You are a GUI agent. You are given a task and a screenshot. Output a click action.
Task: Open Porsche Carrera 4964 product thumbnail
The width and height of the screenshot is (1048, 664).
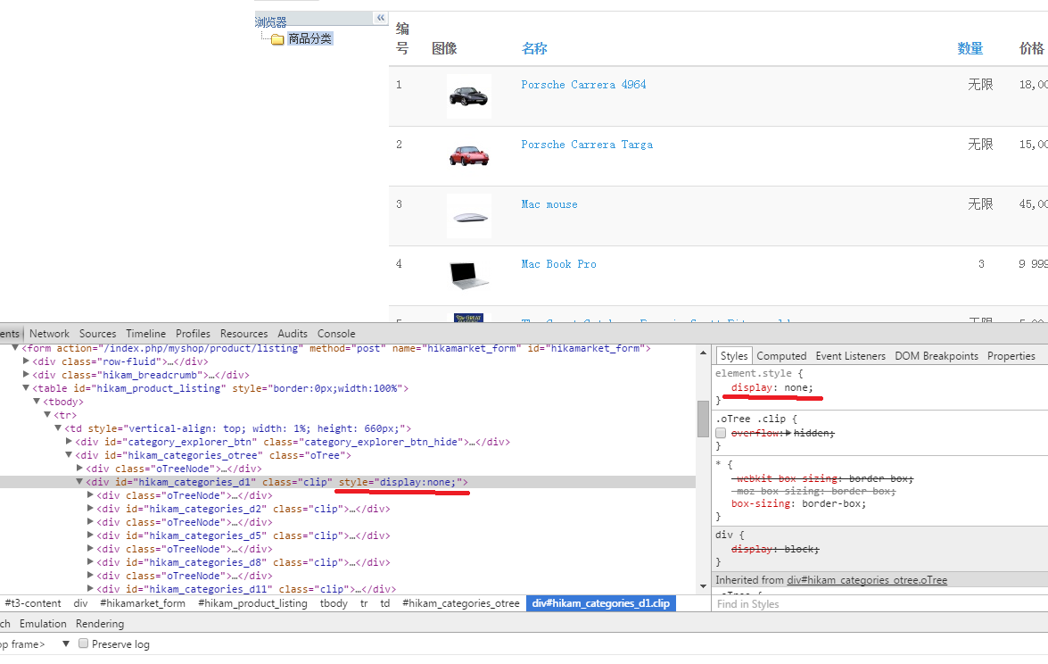468,96
